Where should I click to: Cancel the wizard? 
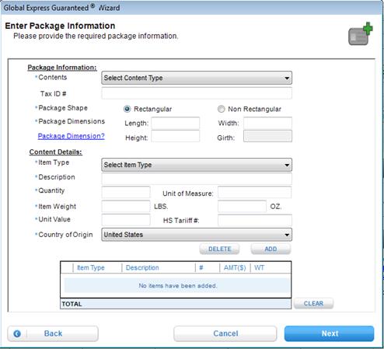pyautogui.click(x=225, y=333)
